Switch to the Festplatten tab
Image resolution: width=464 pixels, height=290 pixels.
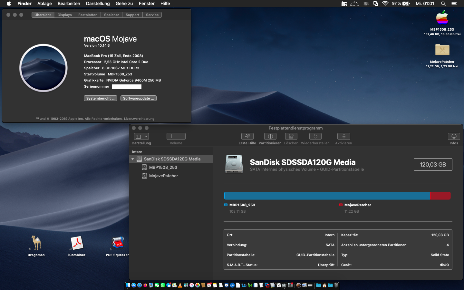(x=88, y=15)
